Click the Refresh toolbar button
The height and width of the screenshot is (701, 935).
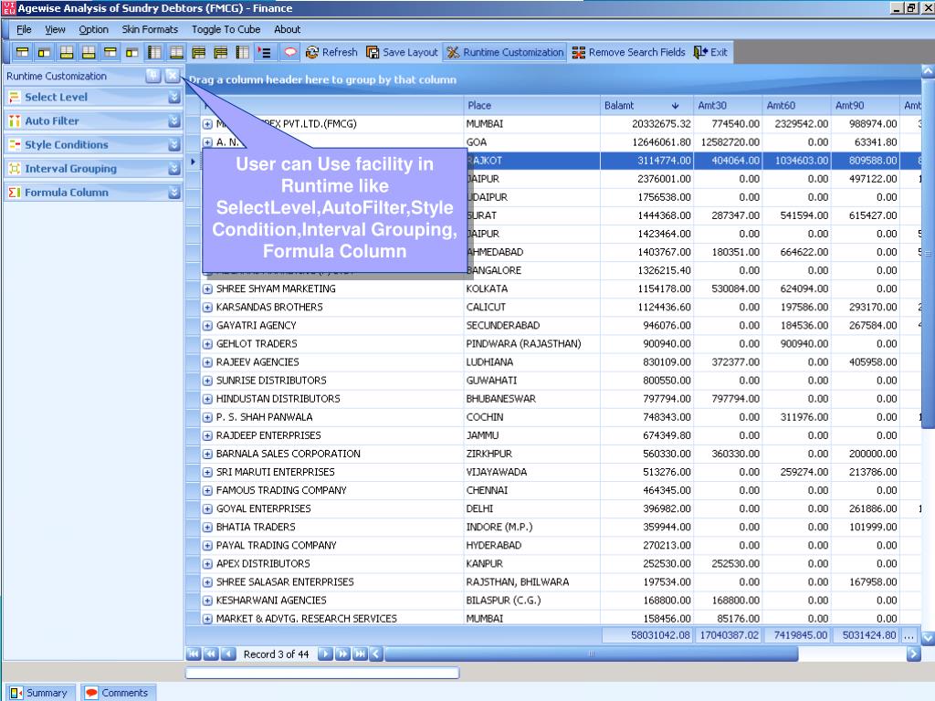331,52
